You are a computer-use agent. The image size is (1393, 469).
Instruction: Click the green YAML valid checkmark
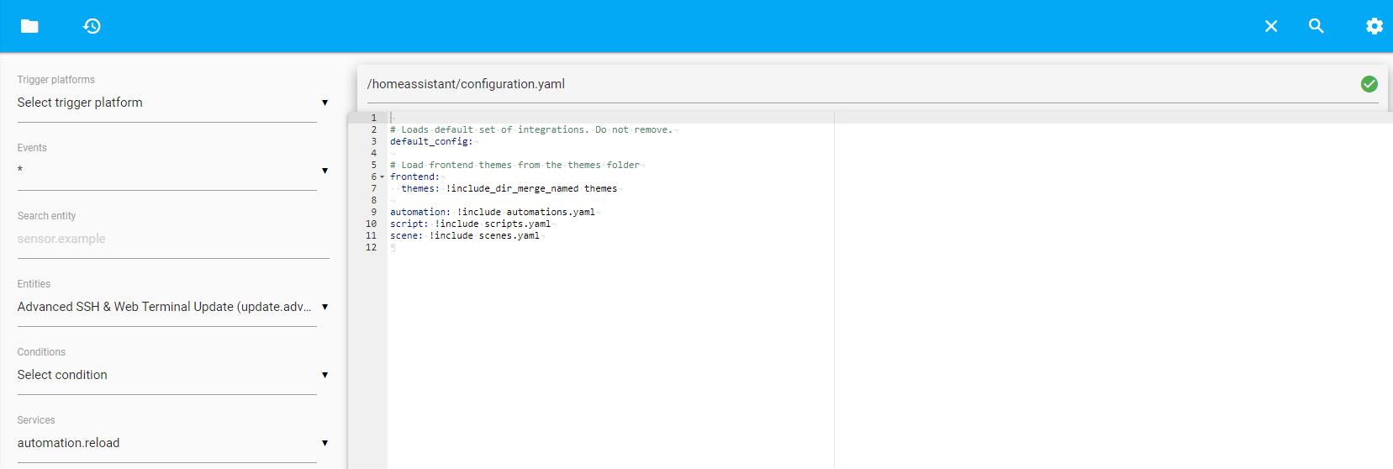pyautogui.click(x=1369, y=84)
